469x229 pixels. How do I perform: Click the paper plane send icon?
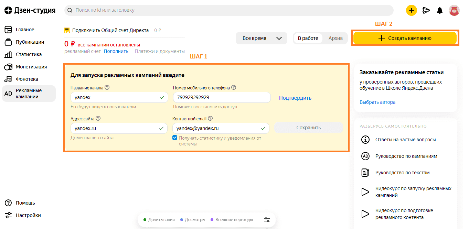[x=426, y=10]
